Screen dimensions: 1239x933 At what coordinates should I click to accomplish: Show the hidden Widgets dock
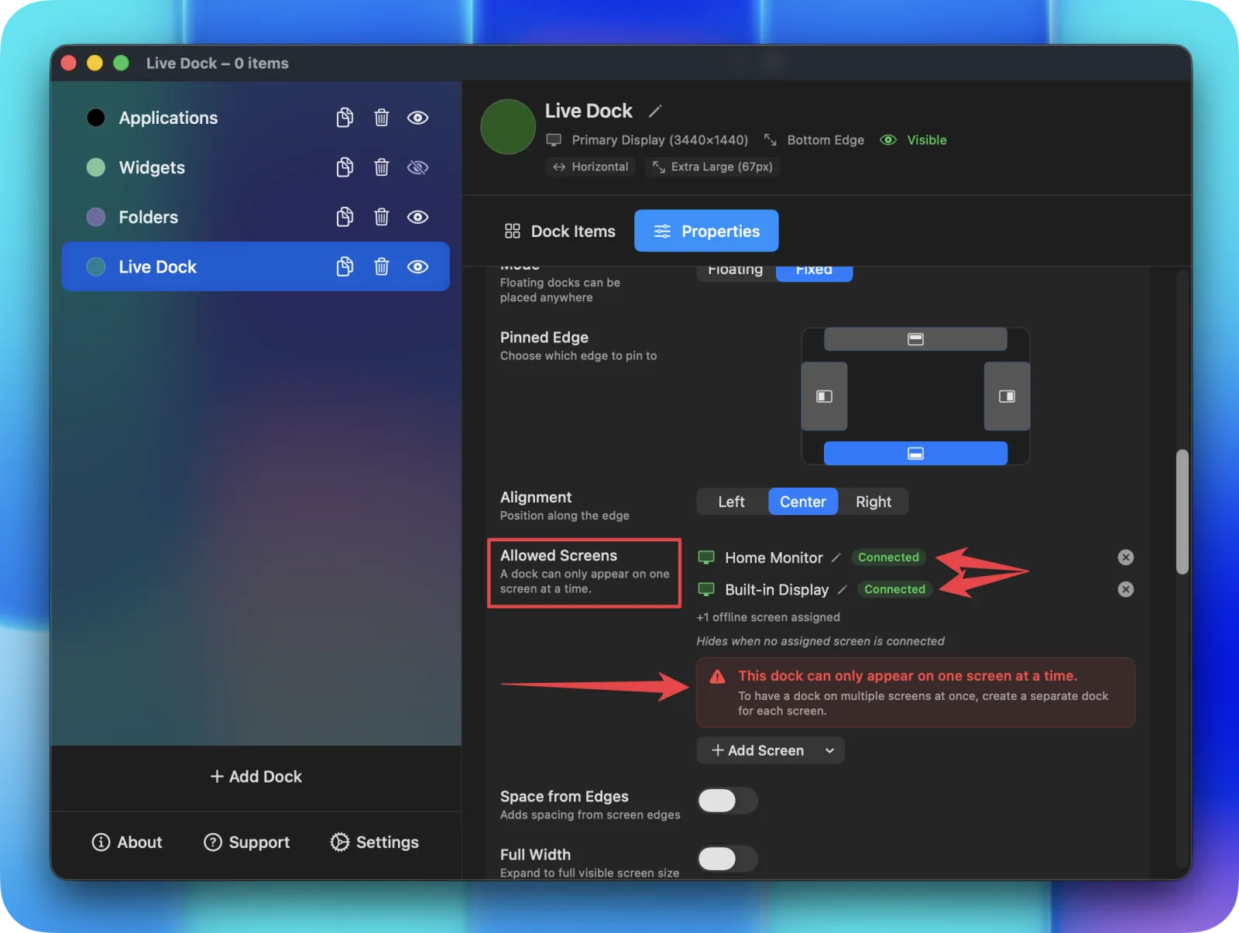point(418,167)
